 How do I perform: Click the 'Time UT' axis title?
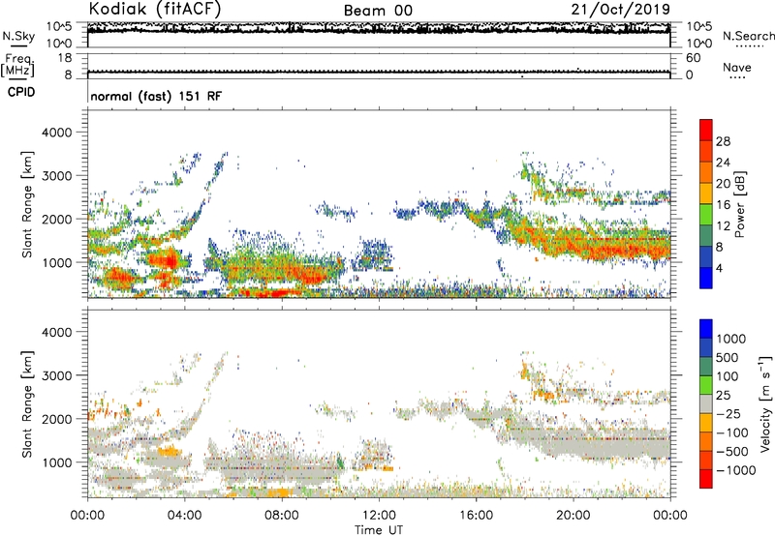[x=379, y=529]
